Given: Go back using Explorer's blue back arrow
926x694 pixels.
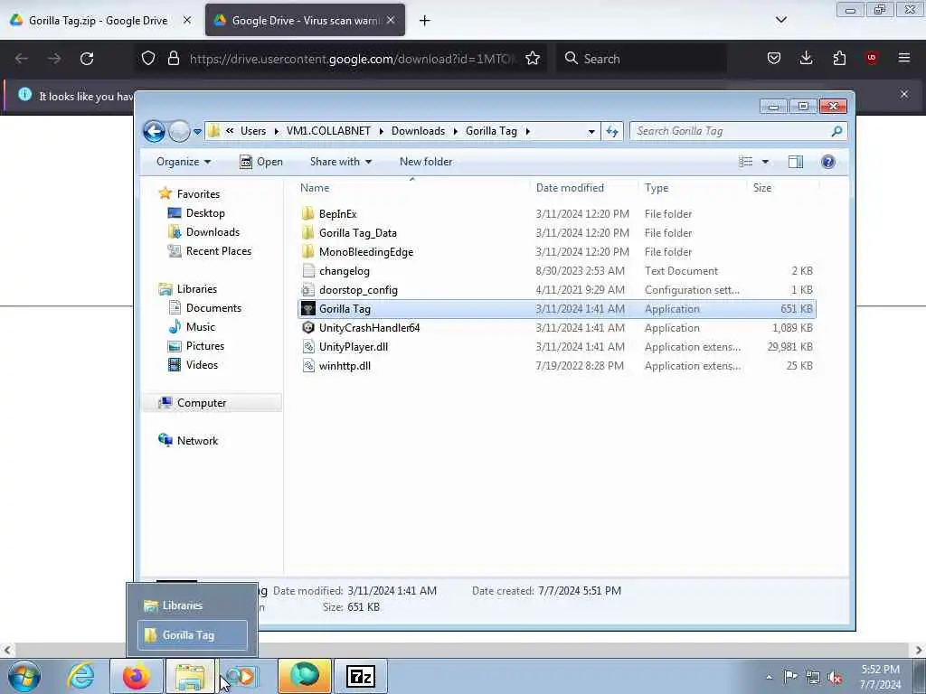Looking at the screenshot, I should click(x=154, y=131).
